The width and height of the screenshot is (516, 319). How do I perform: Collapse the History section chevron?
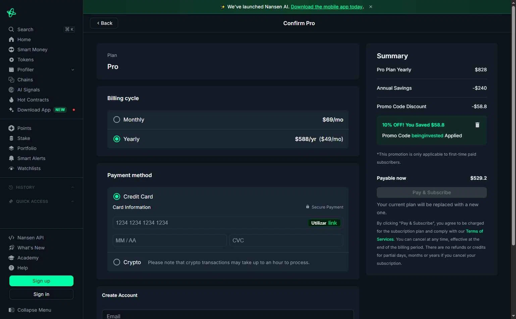point(73,187)
